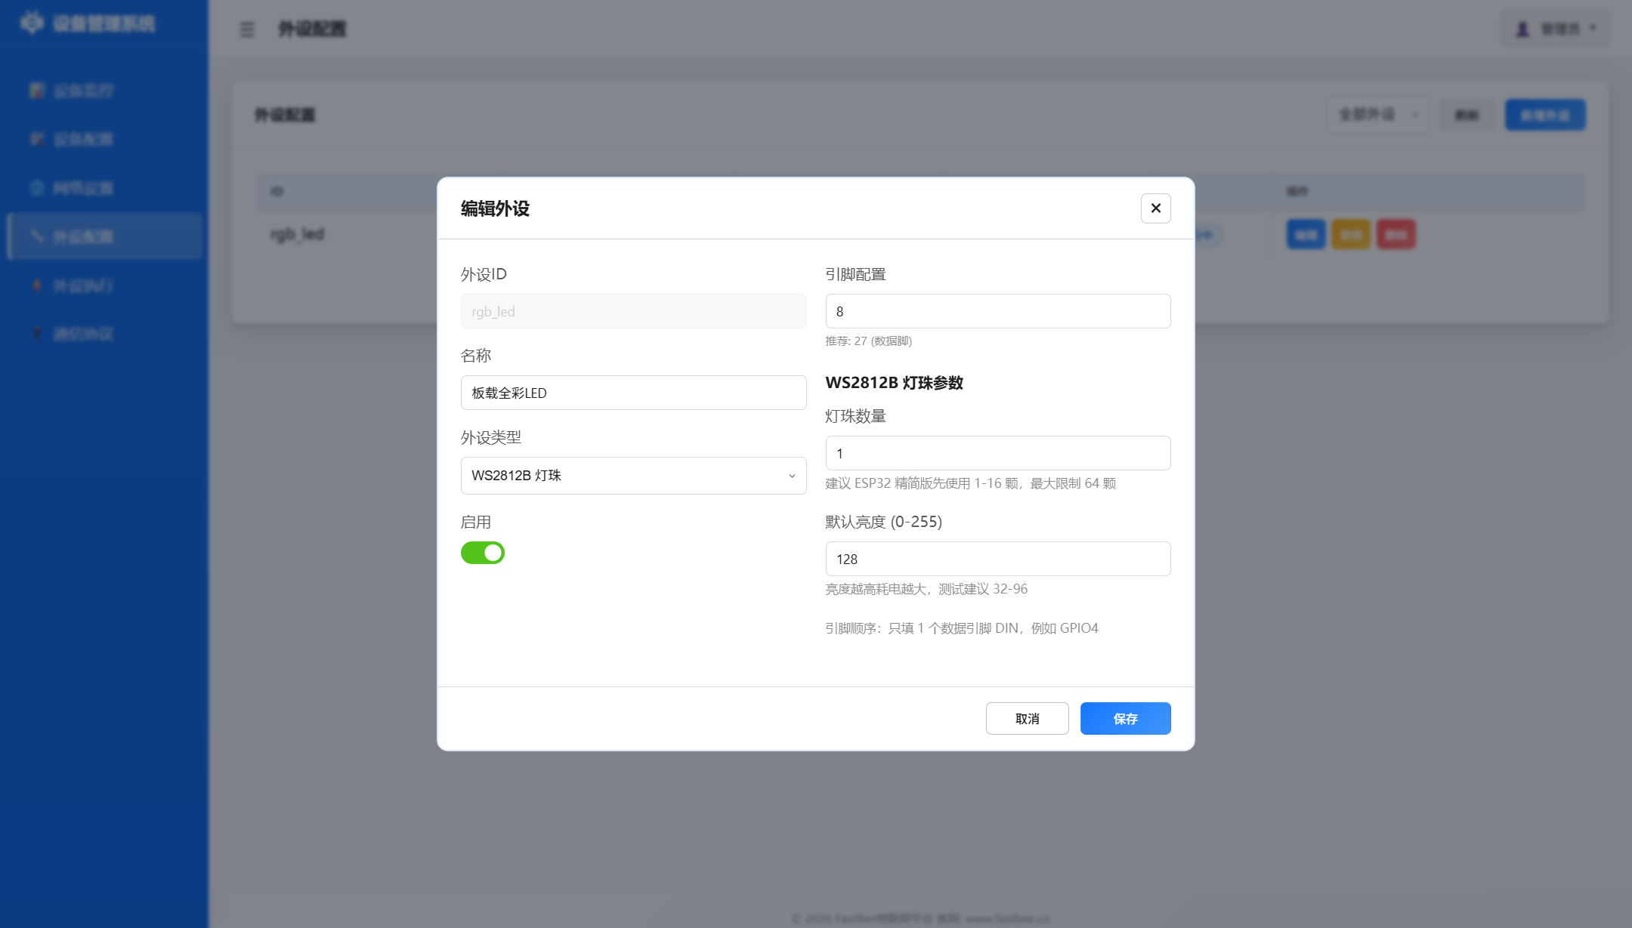Open the filter dropdown in background page header
The height and width of the screenshot is (928, 1632).
(x=1378, y=115)
